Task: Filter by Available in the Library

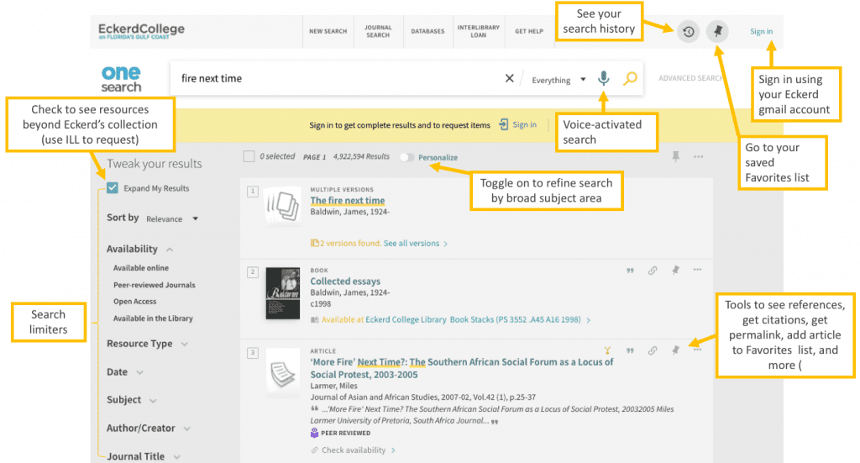Action: pos(153,318)
